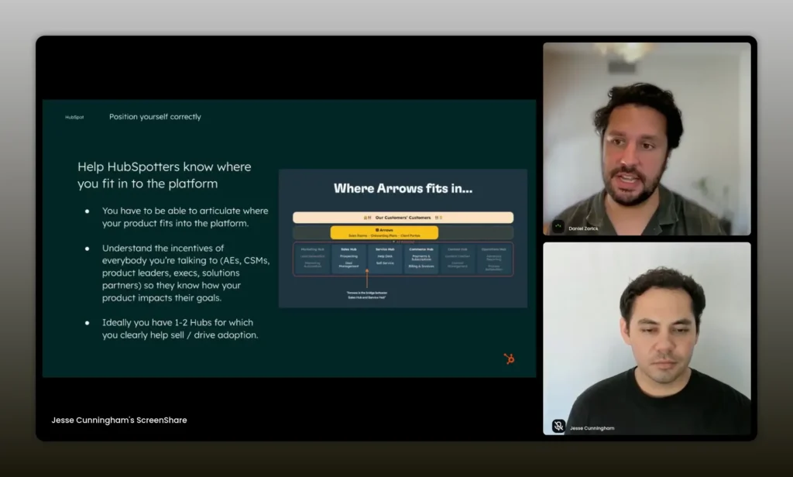The height and width of the screenshot is (477, 793).
Task: Select the Operations Hub column
Action: (x=494, y=258)
